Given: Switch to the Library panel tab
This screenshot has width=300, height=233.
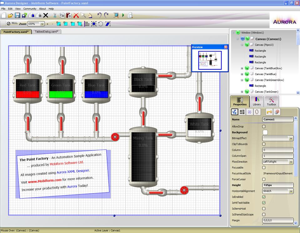Looking at the screenshot, I should (257, 101).
